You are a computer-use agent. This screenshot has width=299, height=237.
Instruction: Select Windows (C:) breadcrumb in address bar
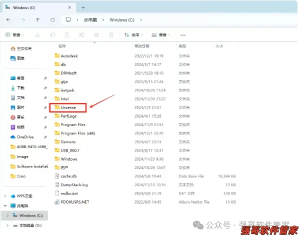pyautogui.click(x=122, y=20)
